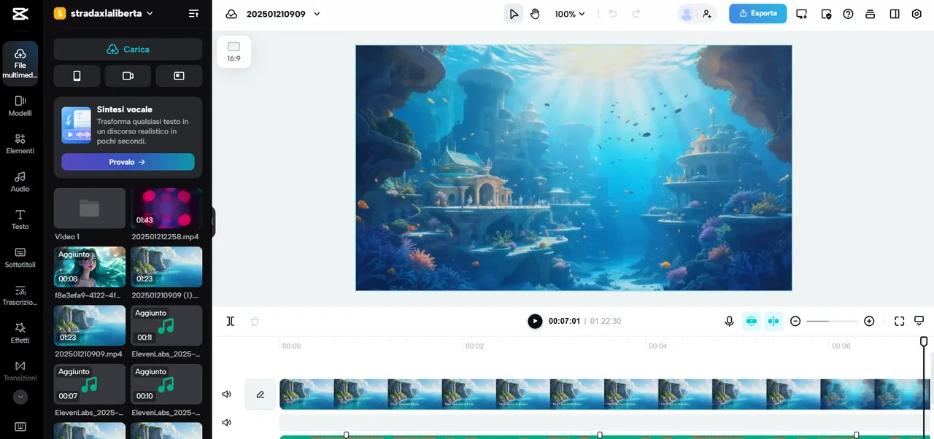This screenshot has height=439, width=934.
Task: Select the 00:11 ElevenLabs audio clip
Action: tap(166, 325)
